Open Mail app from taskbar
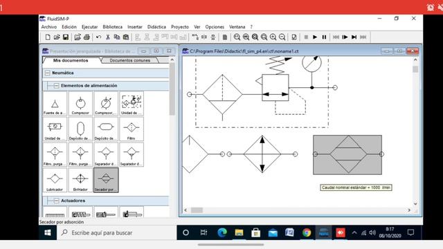 (x=273, y=232)
